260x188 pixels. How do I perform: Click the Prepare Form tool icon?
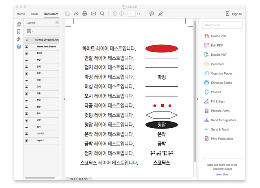pos(206,111)
